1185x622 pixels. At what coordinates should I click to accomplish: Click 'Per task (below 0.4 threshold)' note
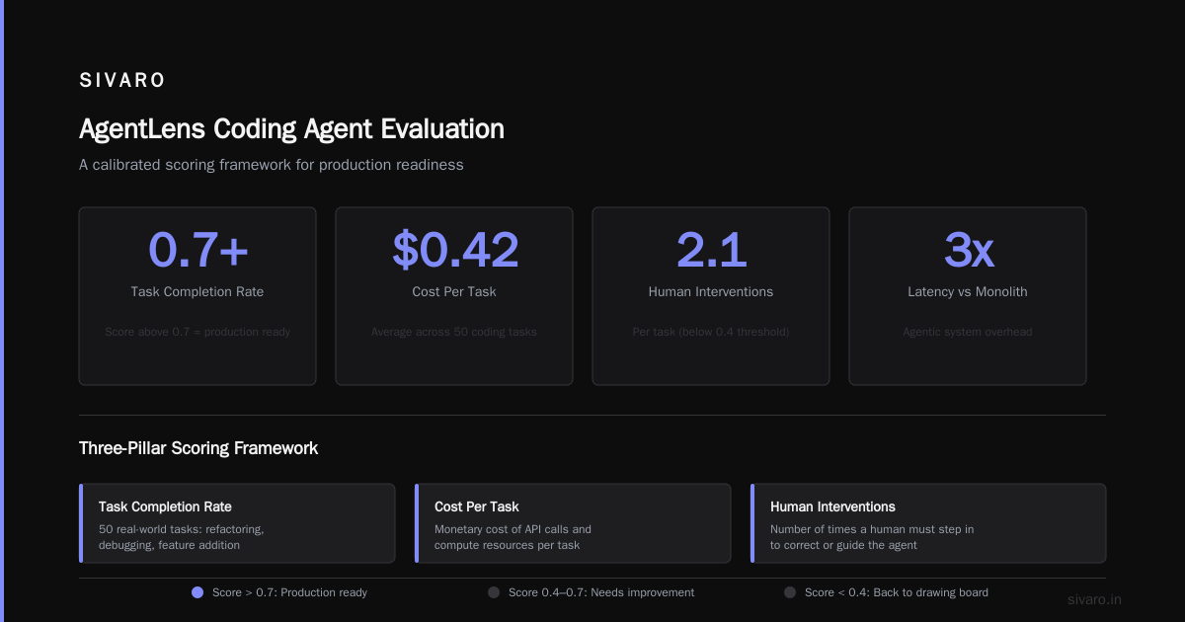pos(711,332)
